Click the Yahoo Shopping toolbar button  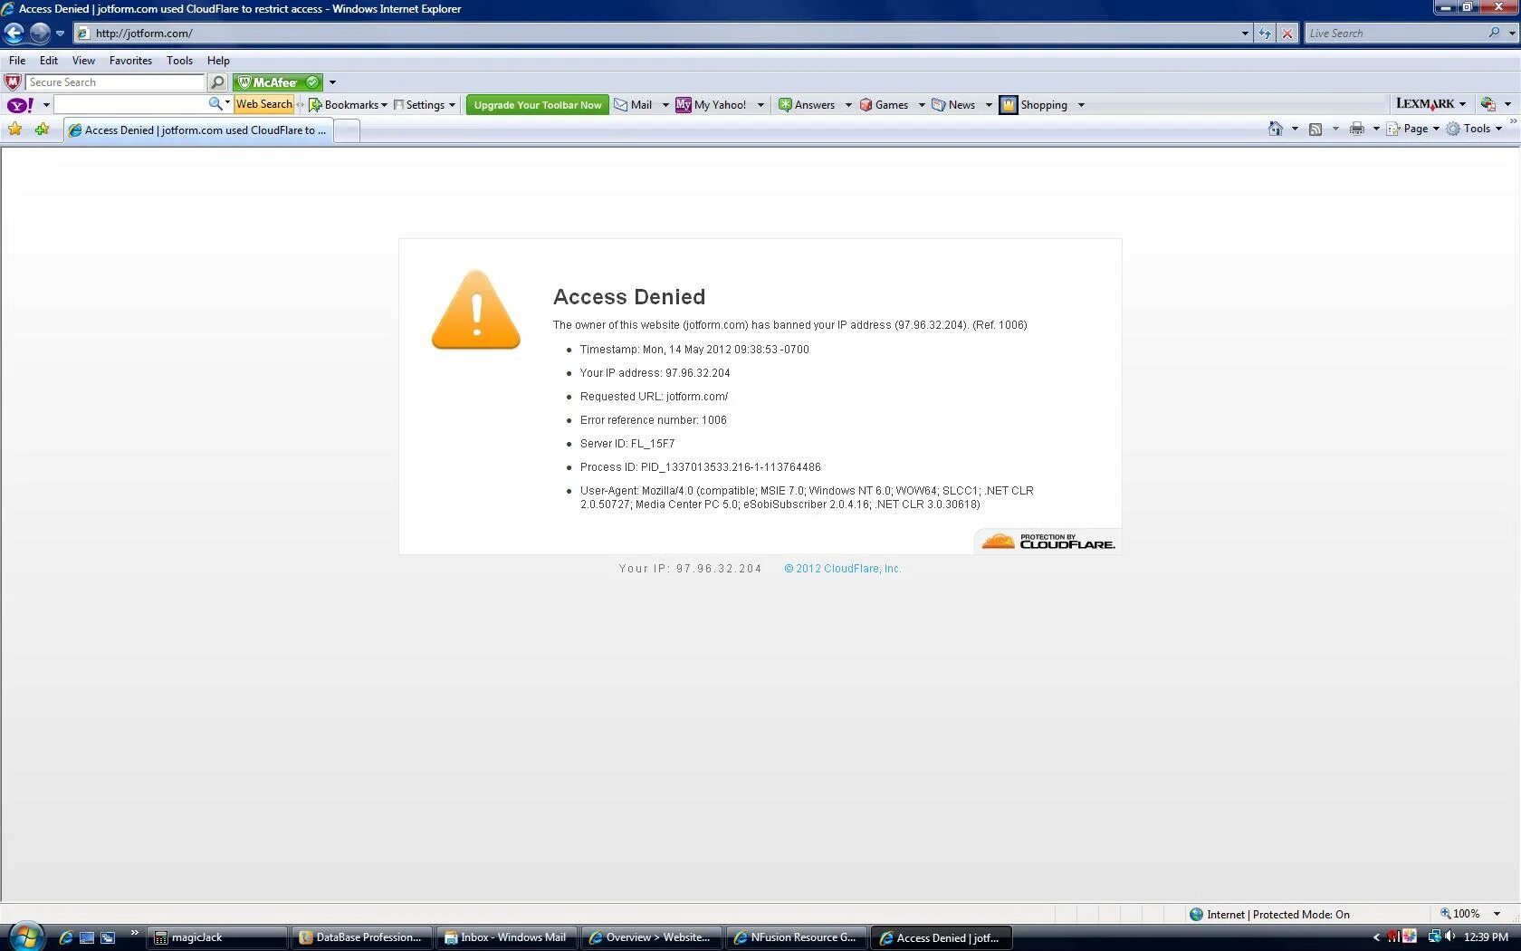(1034, 105)
